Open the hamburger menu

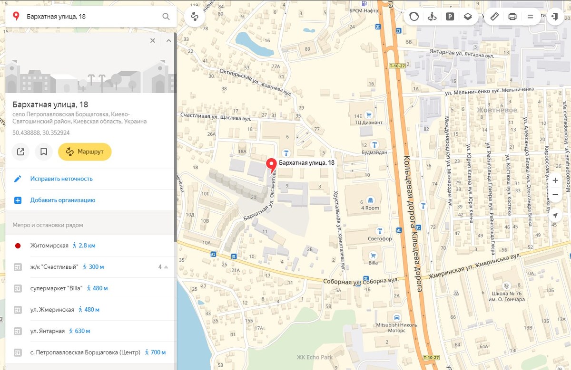[x=530, y=17]
